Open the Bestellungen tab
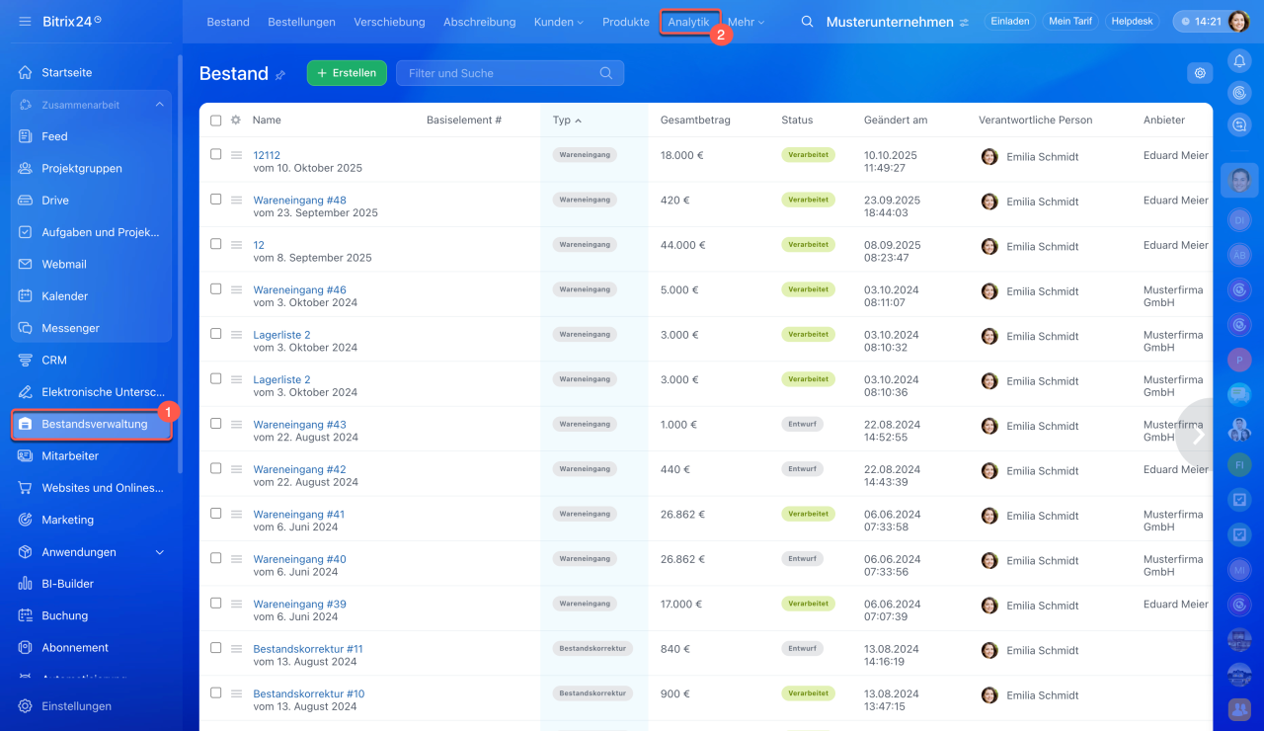 301,22
